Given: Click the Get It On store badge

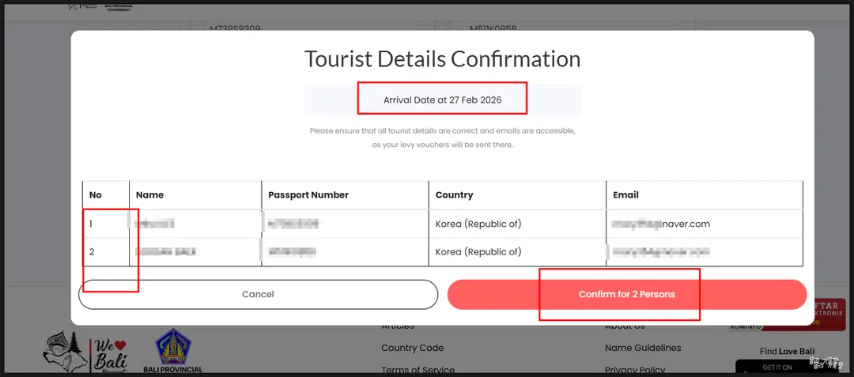Looking at the screenshot, I should click(777, 368).
